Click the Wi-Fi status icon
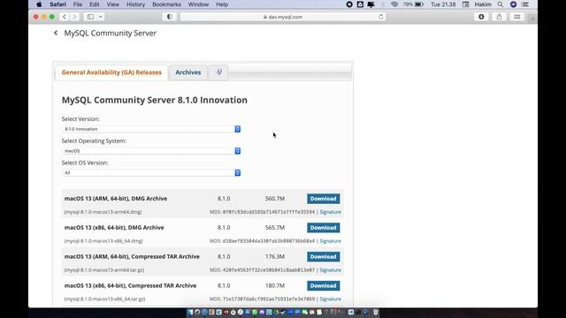This screenshot has height=318, width=566. 394,4
